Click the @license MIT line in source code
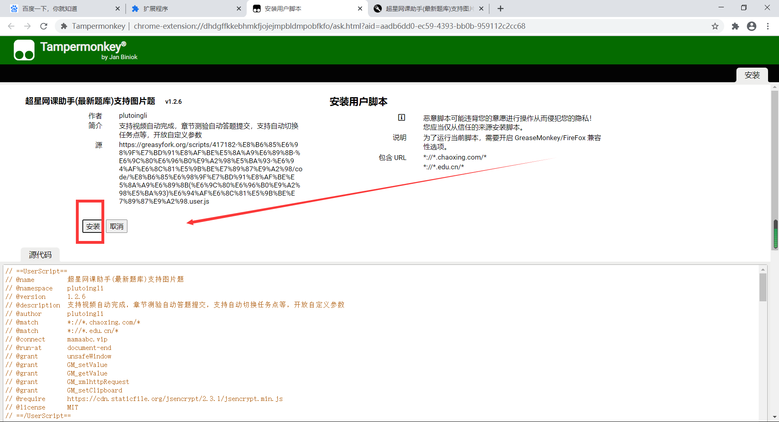Screen dimensions: 779x422 point(42,407)
